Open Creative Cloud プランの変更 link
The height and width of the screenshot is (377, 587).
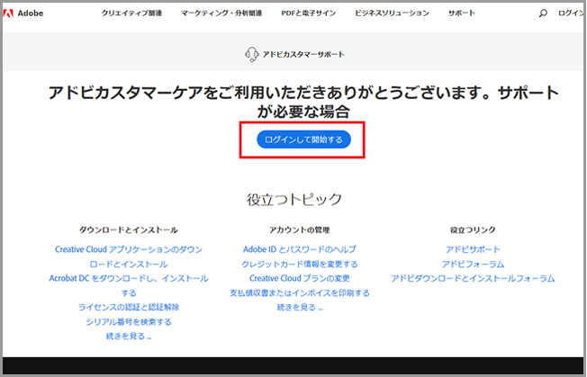(x=300, y=278)
